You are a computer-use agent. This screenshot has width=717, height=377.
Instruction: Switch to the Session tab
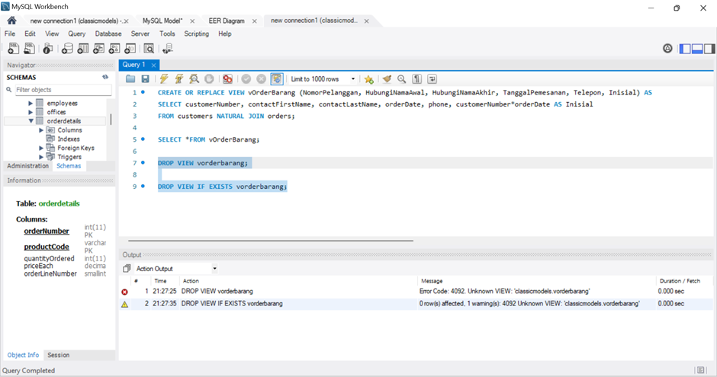(x=59, y=355)
